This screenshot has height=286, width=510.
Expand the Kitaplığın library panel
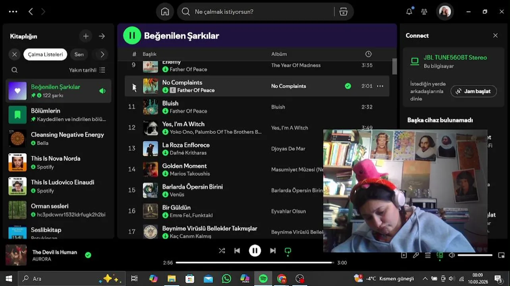click(102, 36)
